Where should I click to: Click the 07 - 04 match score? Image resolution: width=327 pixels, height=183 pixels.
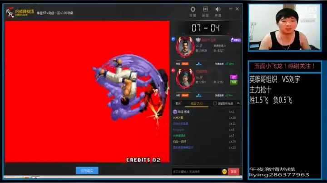206,28
